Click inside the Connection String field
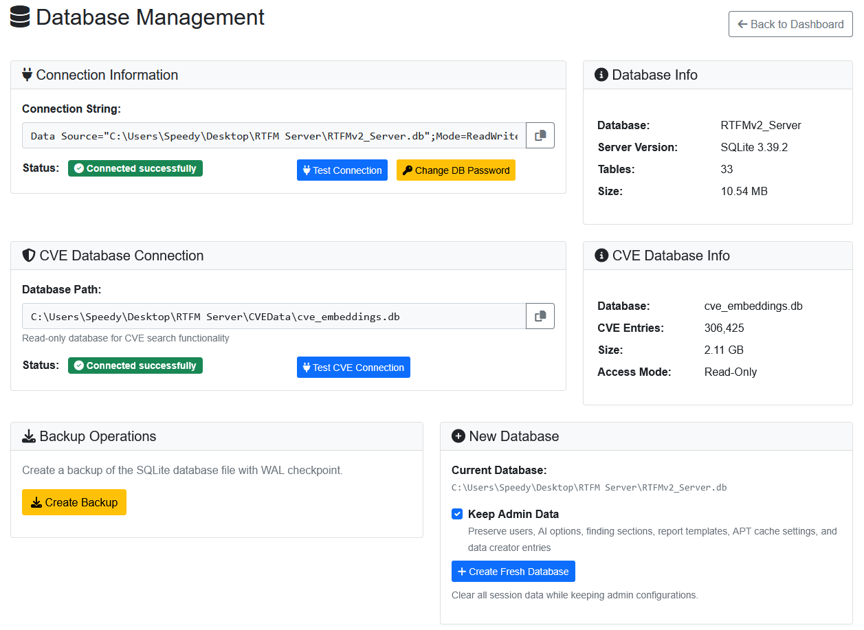Viewport: 864px width, 630px height. [x=274, y=136]
